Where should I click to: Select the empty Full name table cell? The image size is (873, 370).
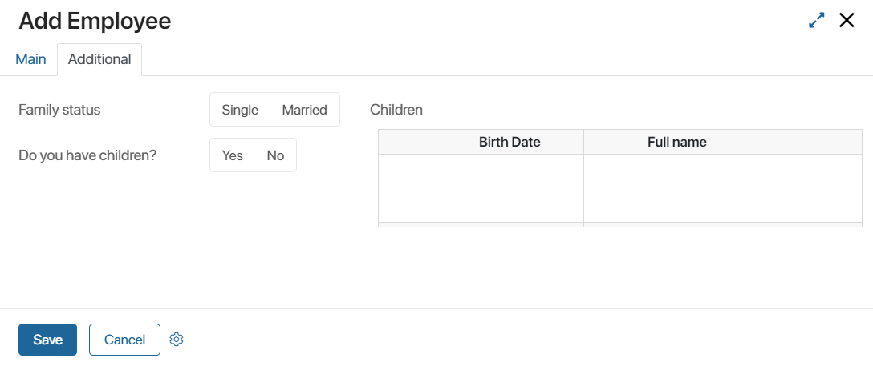723,188
